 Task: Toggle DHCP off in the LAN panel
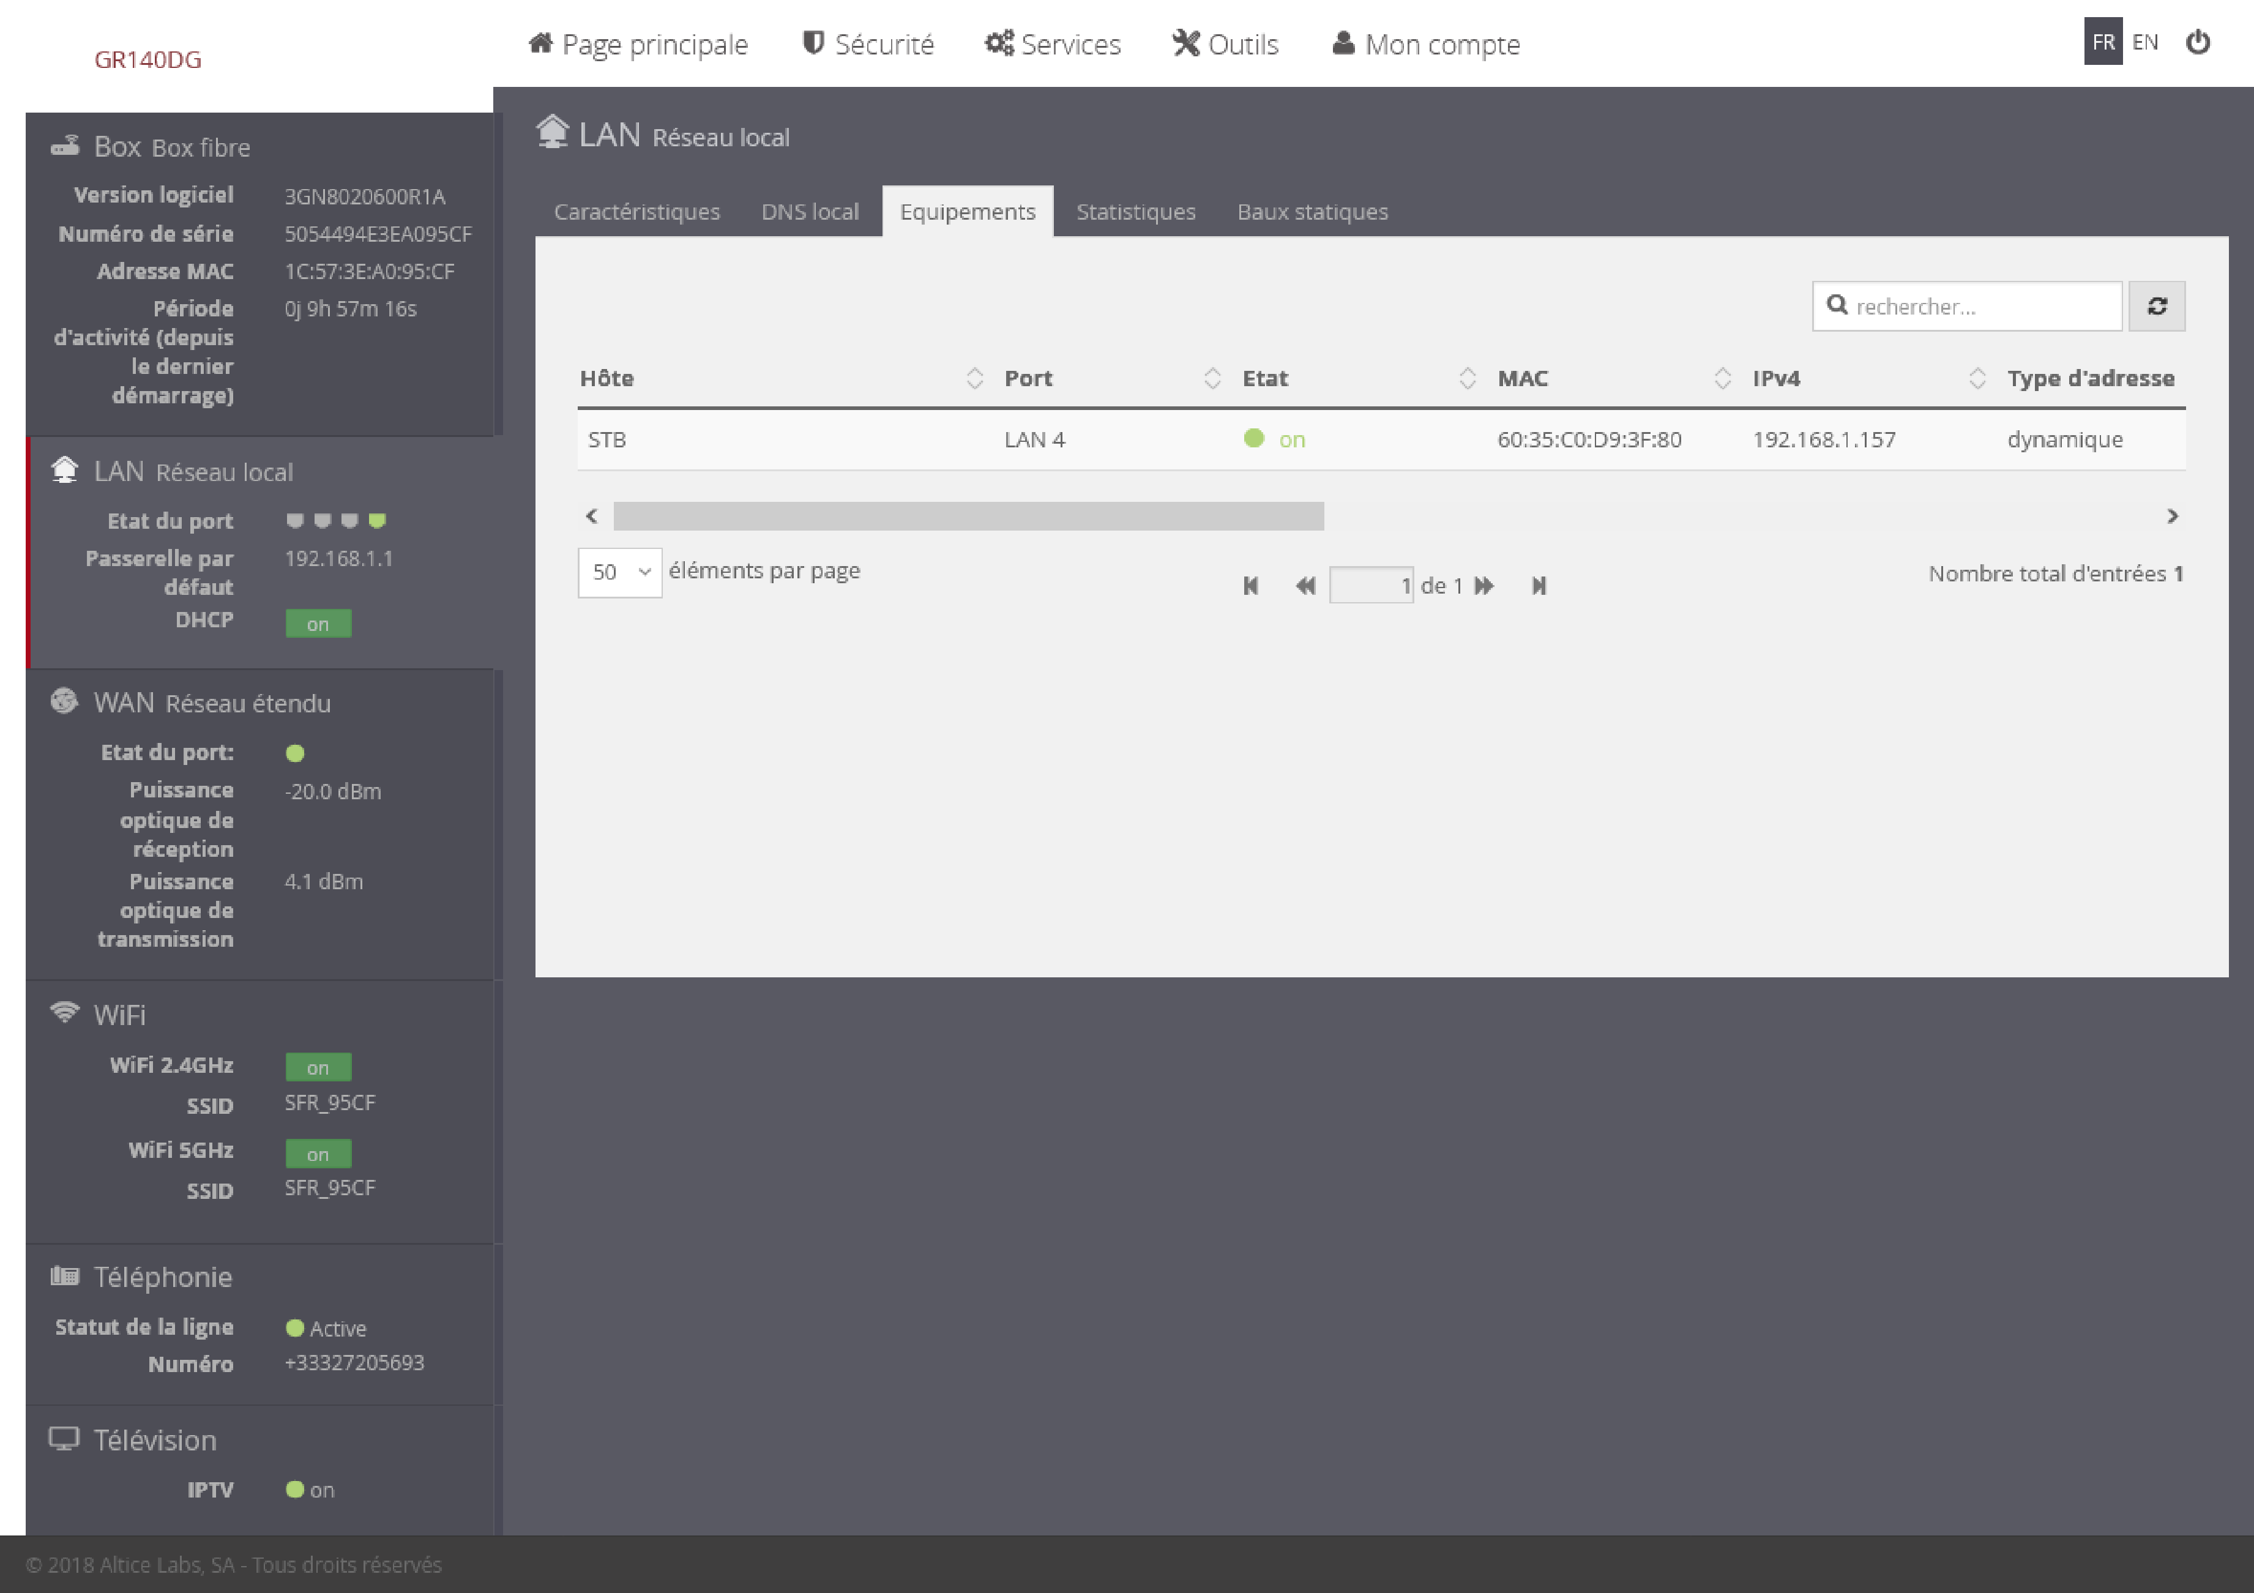tap(317, 623)
